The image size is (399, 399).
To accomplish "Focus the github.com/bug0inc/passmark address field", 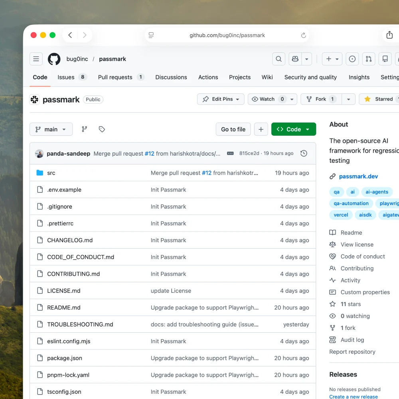I will coord(227,35).
